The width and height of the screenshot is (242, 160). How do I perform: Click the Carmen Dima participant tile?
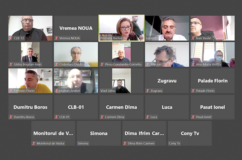(121, 107)
